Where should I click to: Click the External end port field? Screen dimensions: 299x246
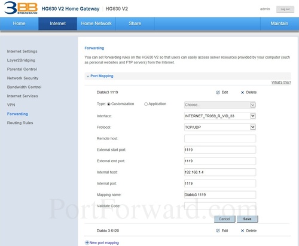click(220, 161)
